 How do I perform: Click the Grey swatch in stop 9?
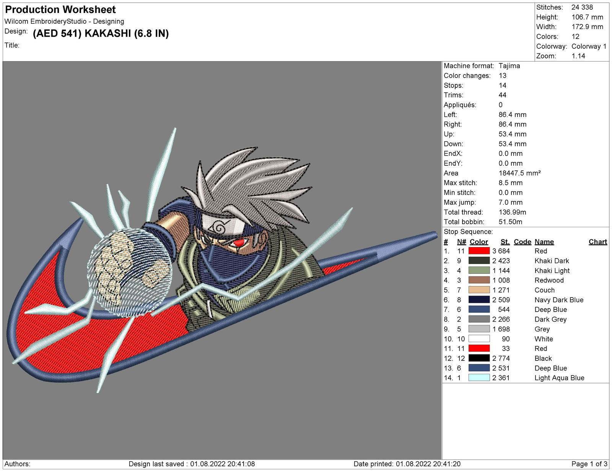coord(479,329)
